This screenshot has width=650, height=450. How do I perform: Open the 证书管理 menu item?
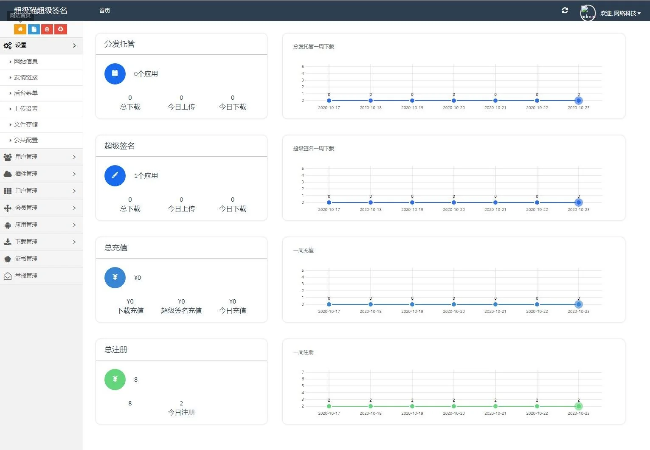click(26, 259)
